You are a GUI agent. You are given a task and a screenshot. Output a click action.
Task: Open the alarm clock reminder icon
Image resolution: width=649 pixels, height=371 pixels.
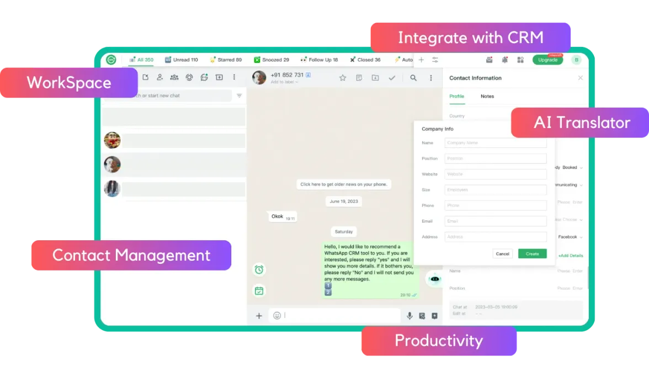pos(259,269)
